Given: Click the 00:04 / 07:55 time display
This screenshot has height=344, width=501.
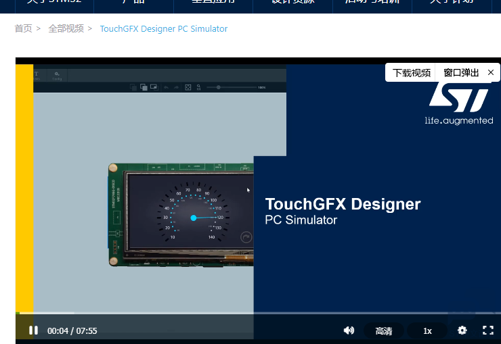Looking at the screenshot, I should coord(72,331).
